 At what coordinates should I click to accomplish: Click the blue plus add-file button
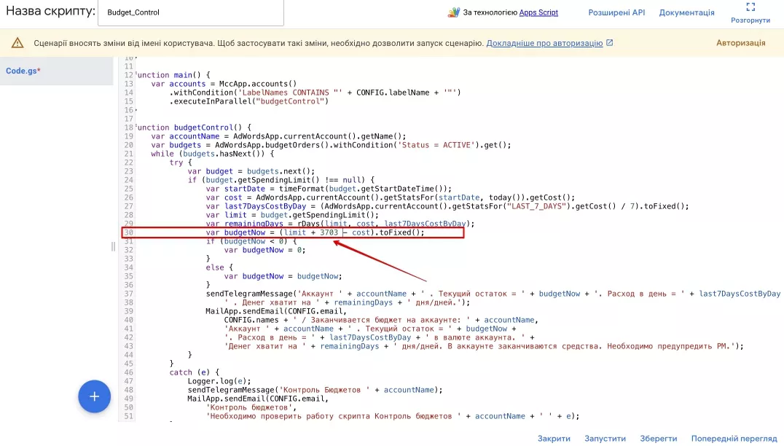point(94,396)
